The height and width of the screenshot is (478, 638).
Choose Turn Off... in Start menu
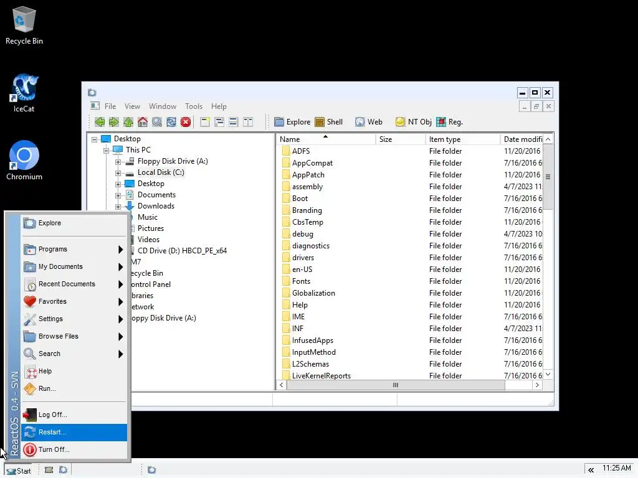74,449
